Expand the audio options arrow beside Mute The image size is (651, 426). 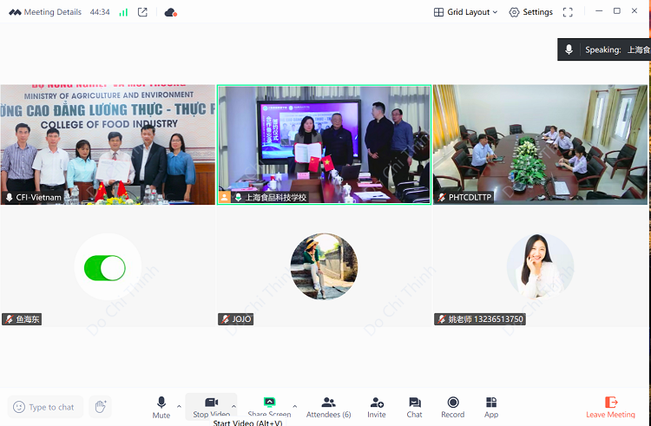coord(180,406)
